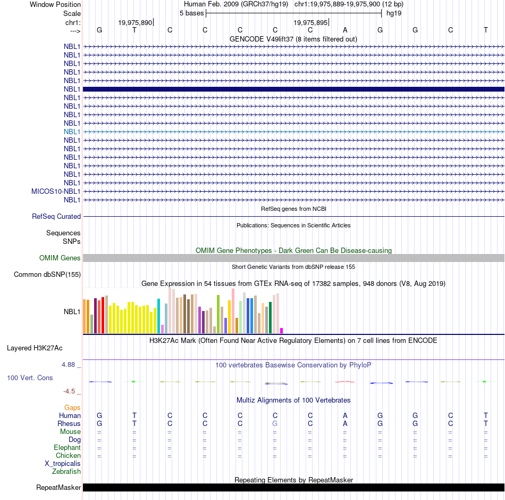Click the Elephant species label

tap(67, 448)
